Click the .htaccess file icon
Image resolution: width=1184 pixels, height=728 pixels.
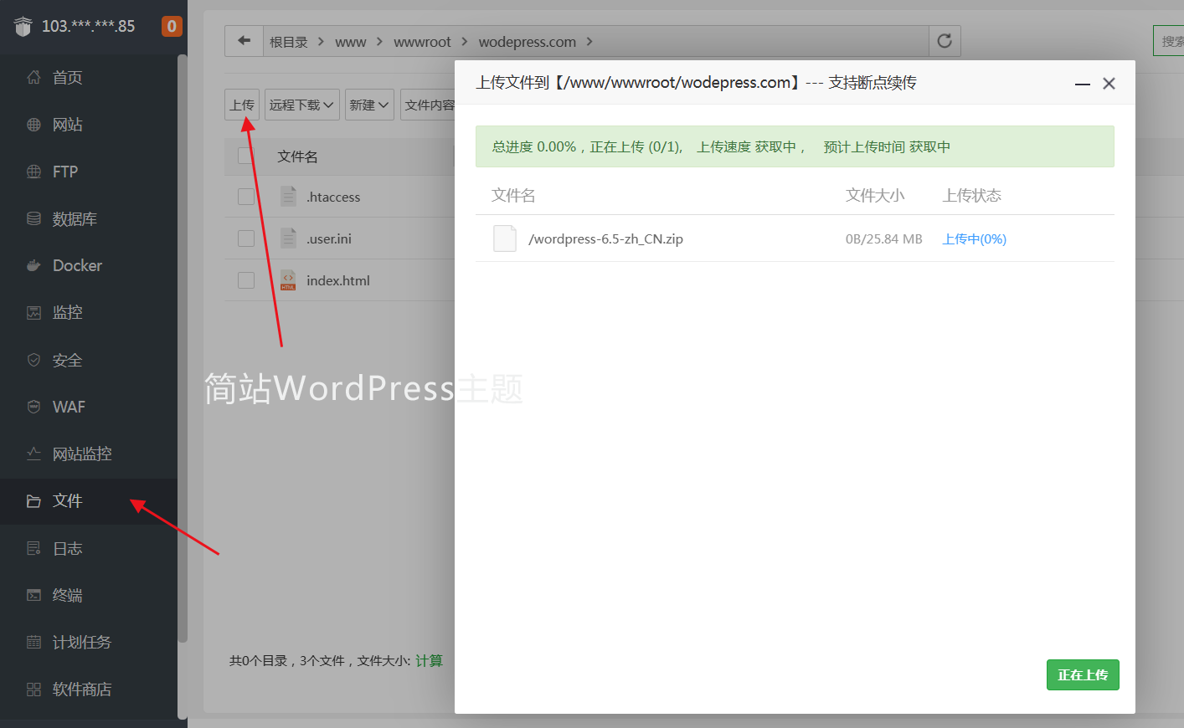[x=288, y=196]
